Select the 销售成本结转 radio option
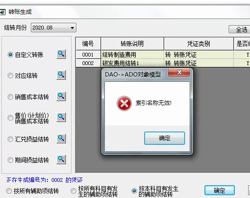The width and height of the screenshot is (250, 198). 10,97
